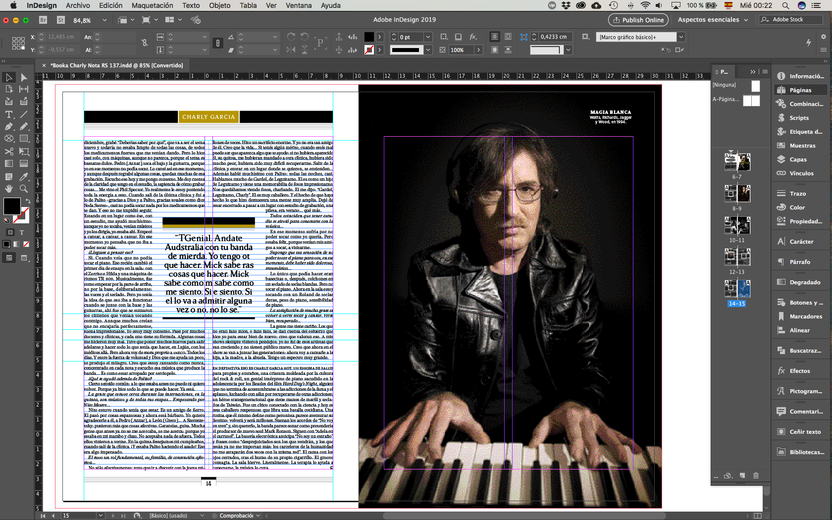Select the Free Transform tool
This screenshot has width=832, height=520.
pos(24,151)
